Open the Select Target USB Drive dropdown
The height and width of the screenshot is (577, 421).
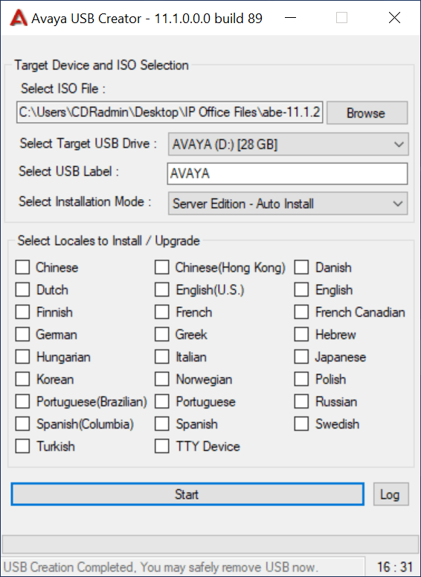(x=288, y=145)
